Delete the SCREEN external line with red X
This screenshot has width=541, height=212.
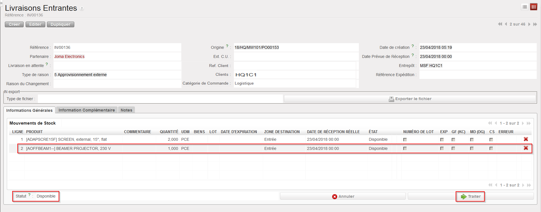click(526, 139)
